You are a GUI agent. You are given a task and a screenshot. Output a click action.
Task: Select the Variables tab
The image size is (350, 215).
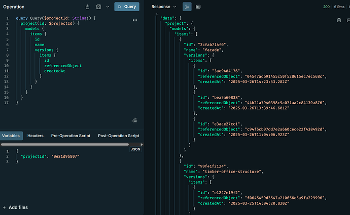point(11,136)
